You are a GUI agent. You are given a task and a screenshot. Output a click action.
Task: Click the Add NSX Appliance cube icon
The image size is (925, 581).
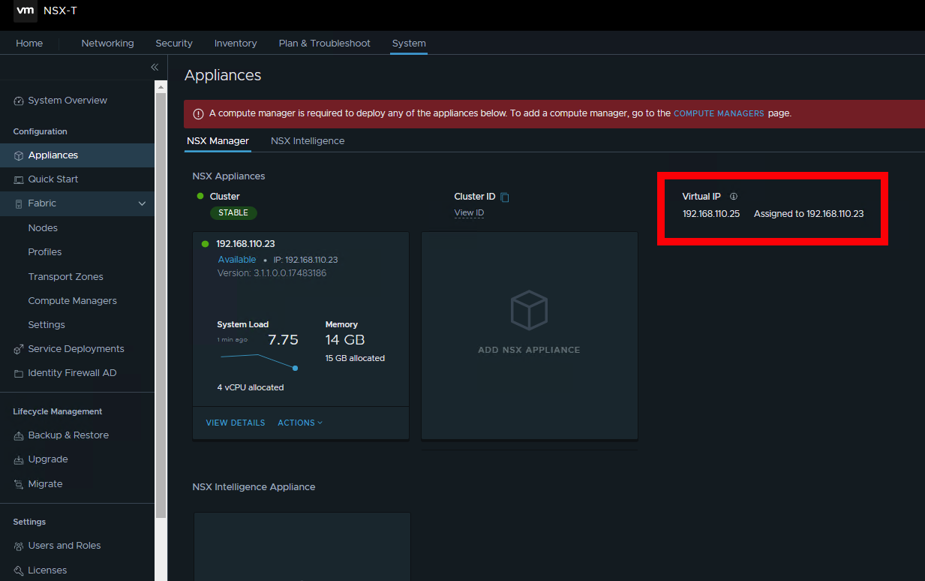click(529, 310)
